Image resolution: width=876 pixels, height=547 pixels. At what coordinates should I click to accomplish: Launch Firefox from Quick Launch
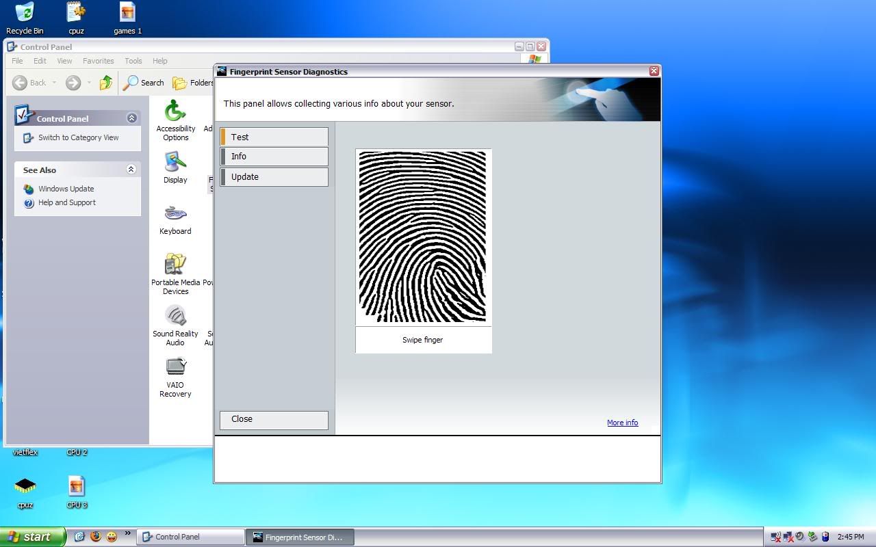[x=95, y=537]
